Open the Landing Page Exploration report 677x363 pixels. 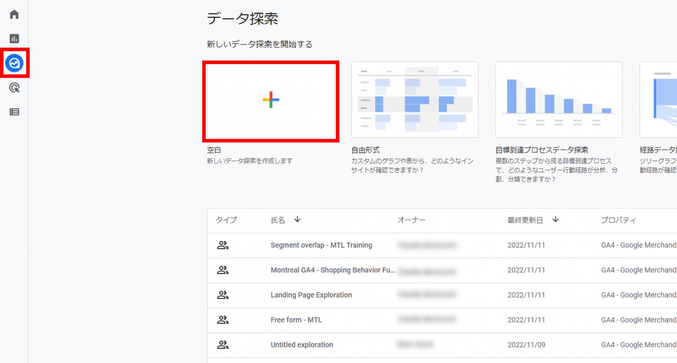[x=311, y=295]
